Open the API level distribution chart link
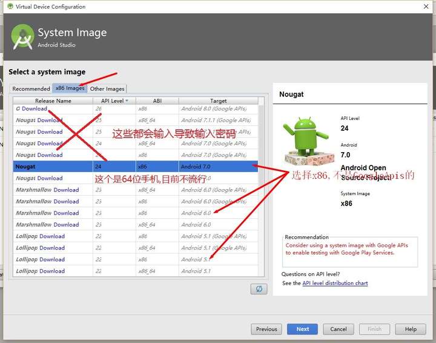This screenshot has height=343, width=436. [x=335, y=283]
